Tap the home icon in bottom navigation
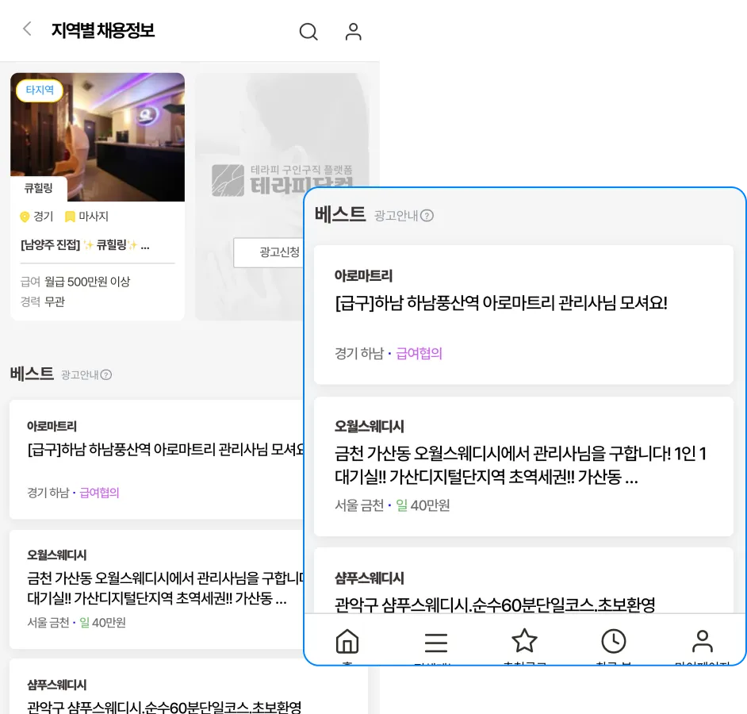This screenshot has height=714, width=747. coord(347,642)
